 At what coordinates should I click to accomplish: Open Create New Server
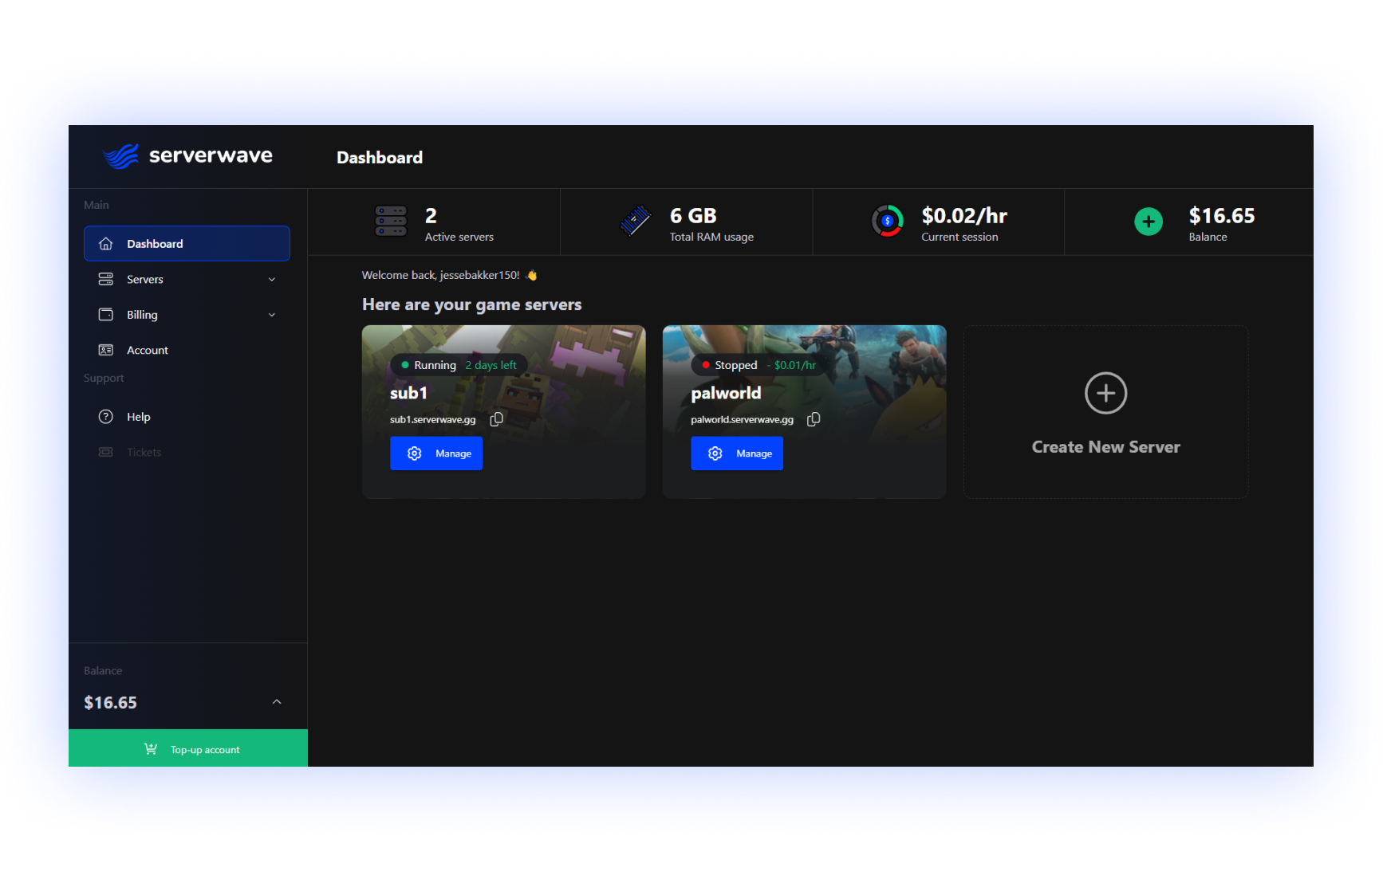point(1105,412)
